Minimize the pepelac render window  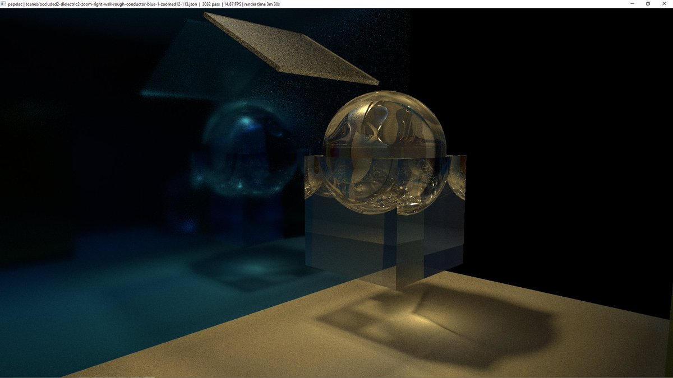coord(631,3)
